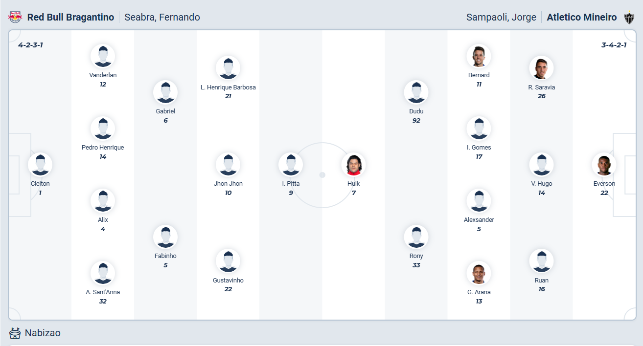Click coach name Seabra, Fernando
This screenshot has height=346, width=643.
(162, 17)
